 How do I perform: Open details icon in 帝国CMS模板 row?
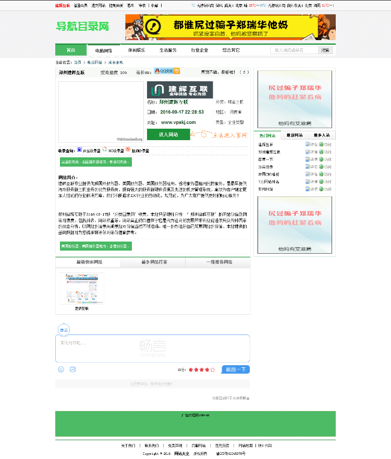point(308,174)
